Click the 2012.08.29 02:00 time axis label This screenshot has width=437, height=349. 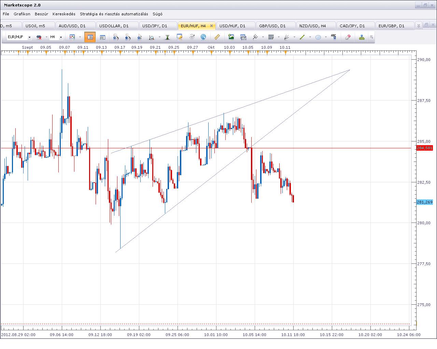18,335
